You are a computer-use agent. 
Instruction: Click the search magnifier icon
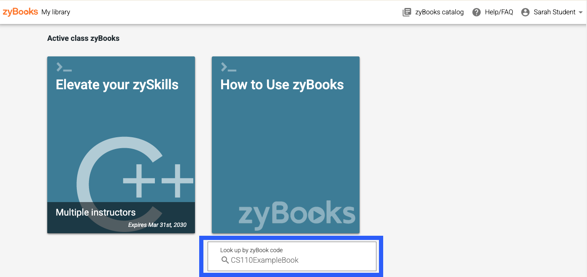[225, 260]
